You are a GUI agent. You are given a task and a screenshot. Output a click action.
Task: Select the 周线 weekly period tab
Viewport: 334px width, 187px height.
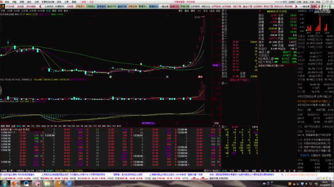[x=54, y=11]
